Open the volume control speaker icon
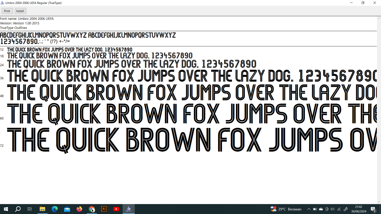The width and height of the screenshot is (381, 214). coord(332,209)
